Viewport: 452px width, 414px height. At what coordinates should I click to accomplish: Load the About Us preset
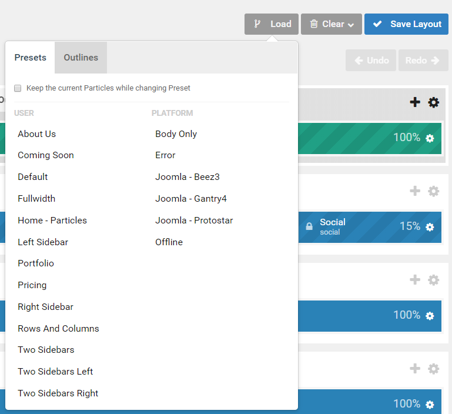click(x=36, y=134)
